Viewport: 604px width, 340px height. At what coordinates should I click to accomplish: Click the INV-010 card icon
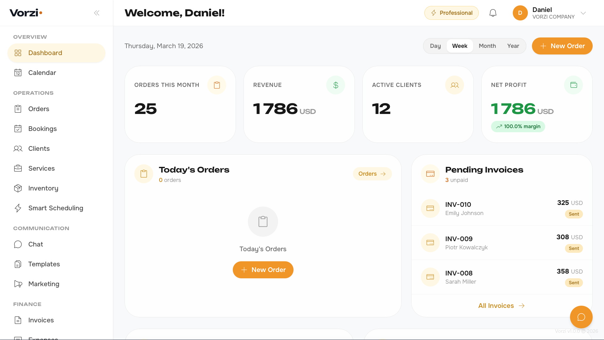430,208
